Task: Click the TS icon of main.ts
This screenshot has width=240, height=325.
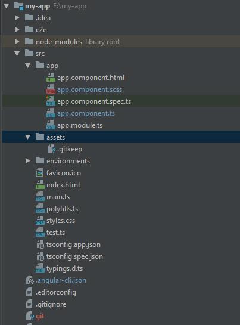Action: click(x=40, y=197)
